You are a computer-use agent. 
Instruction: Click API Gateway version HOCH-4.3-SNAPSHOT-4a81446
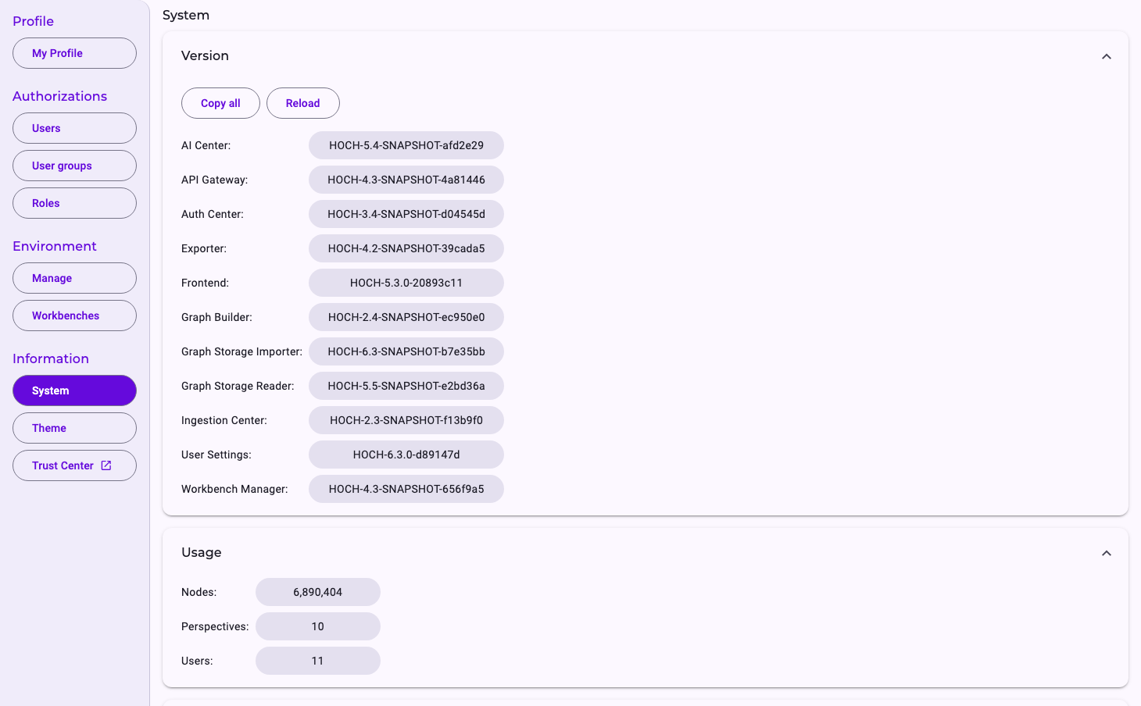[x=406, y=180]
